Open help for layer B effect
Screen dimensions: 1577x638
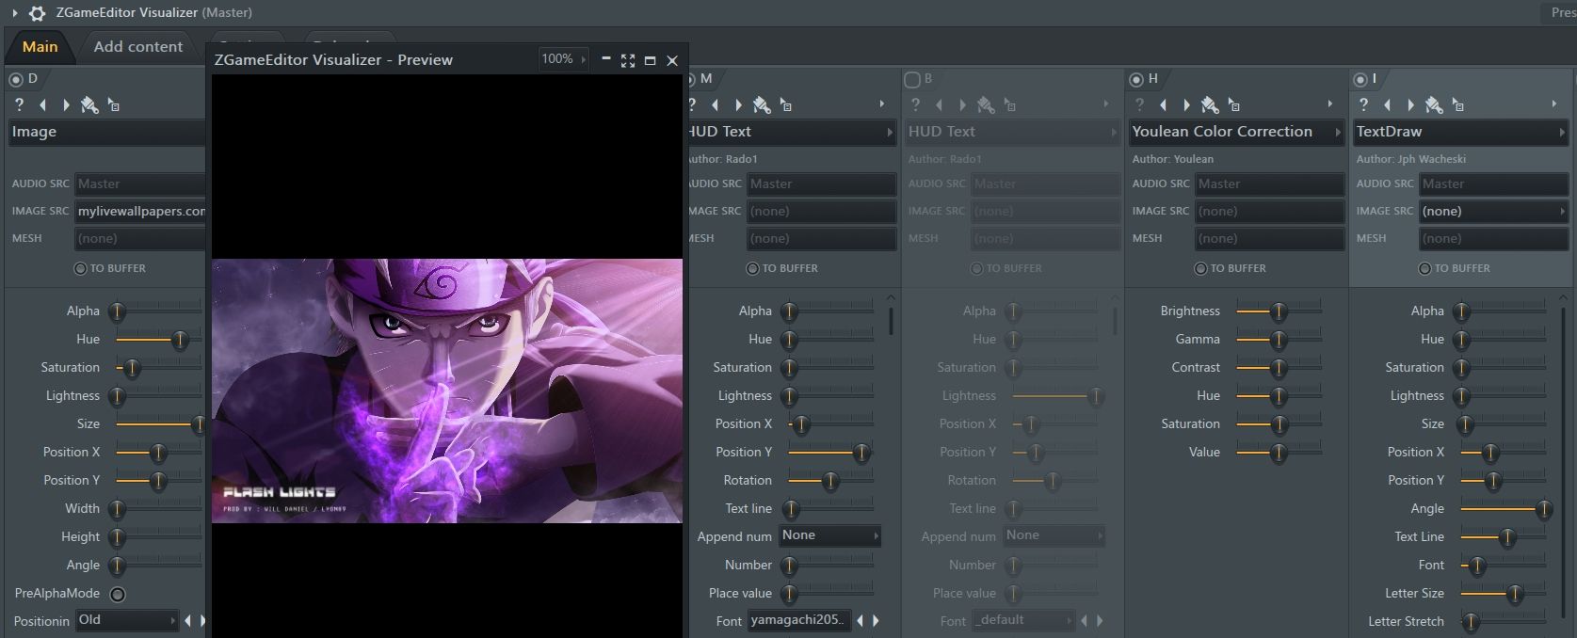coord(915,104)
